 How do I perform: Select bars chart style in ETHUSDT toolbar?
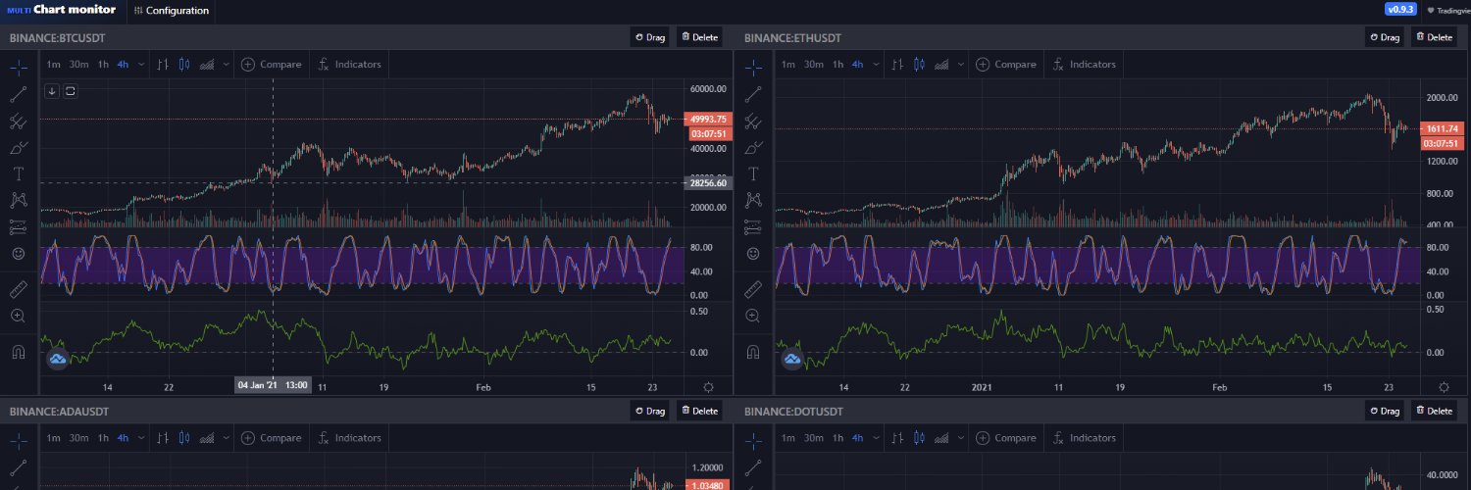[896, 65]
